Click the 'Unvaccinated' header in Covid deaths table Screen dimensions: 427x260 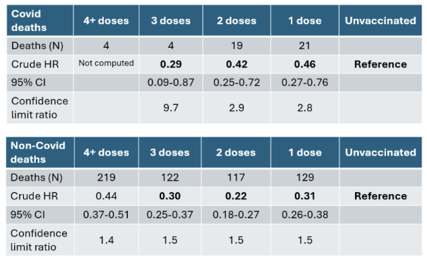381,20
